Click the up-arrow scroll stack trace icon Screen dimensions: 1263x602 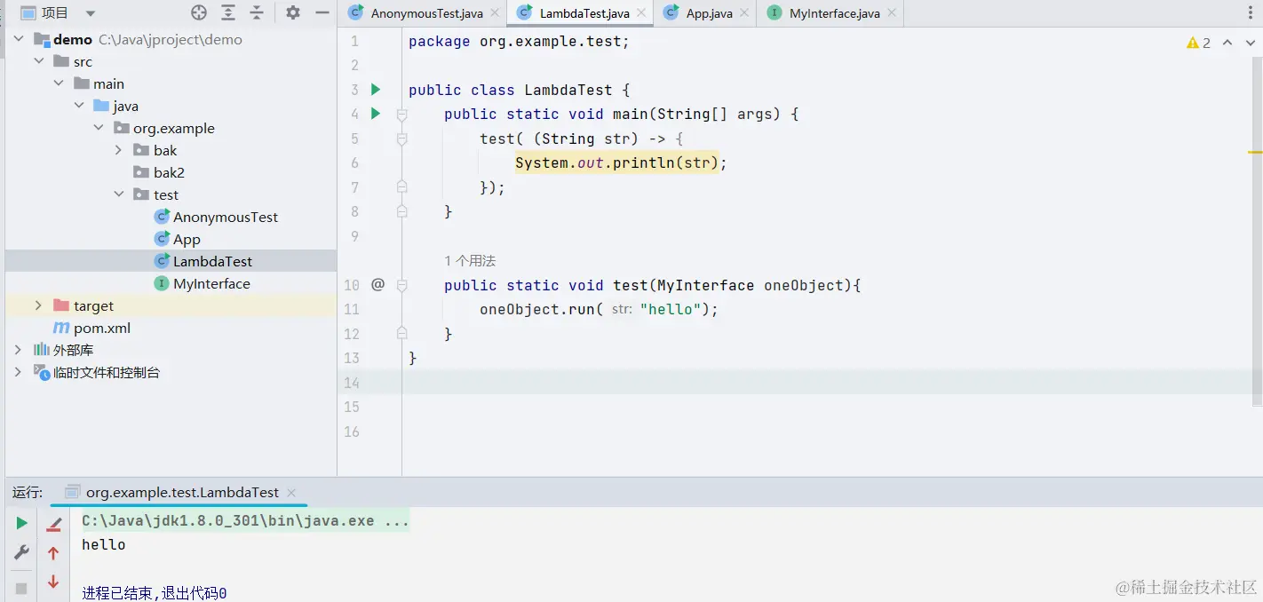pos(53,553)
